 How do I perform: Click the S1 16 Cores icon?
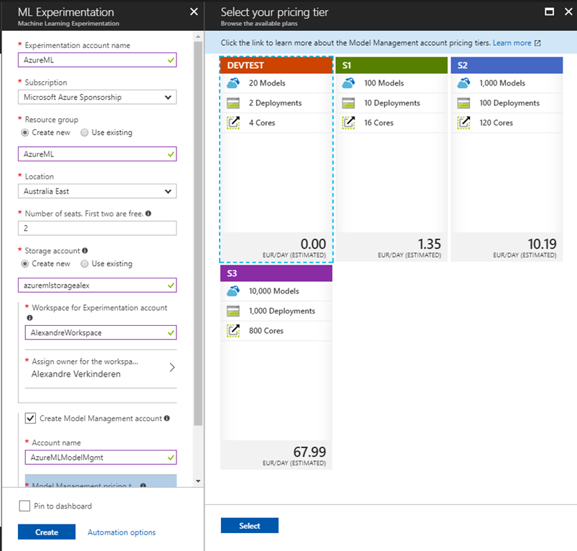[x=349, y=123]
